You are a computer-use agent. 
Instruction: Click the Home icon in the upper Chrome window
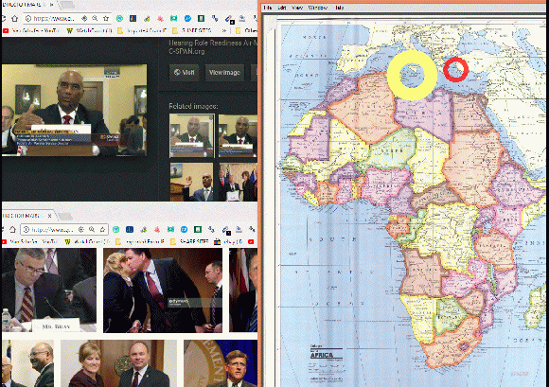15,18
